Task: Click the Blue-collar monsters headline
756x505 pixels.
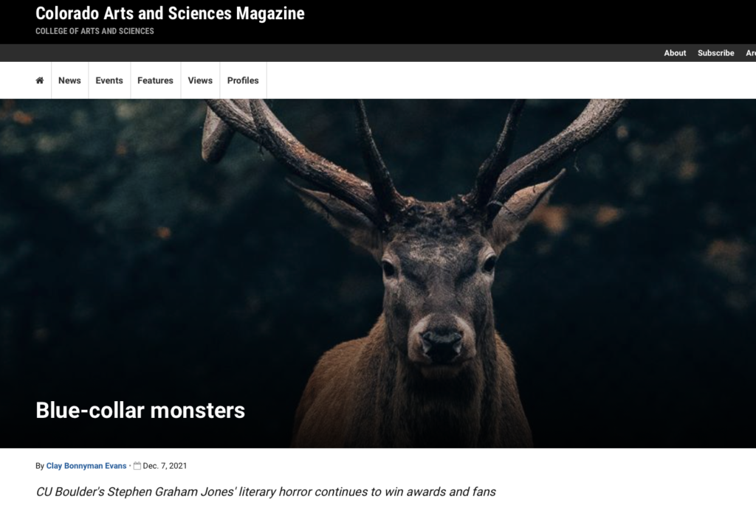Action: 140,410
